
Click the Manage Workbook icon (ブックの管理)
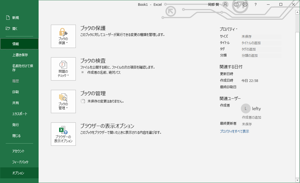(x=63, y=98)
